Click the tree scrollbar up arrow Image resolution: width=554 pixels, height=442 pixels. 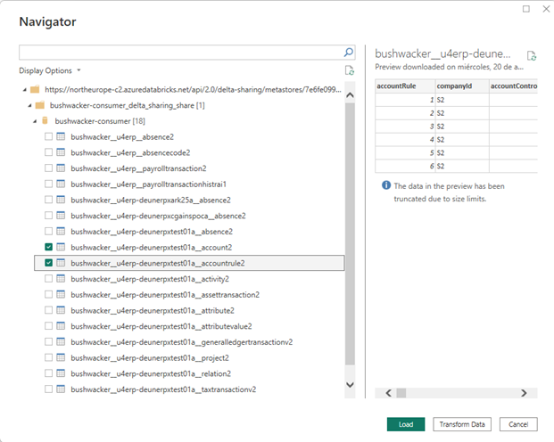coord(350,95)
